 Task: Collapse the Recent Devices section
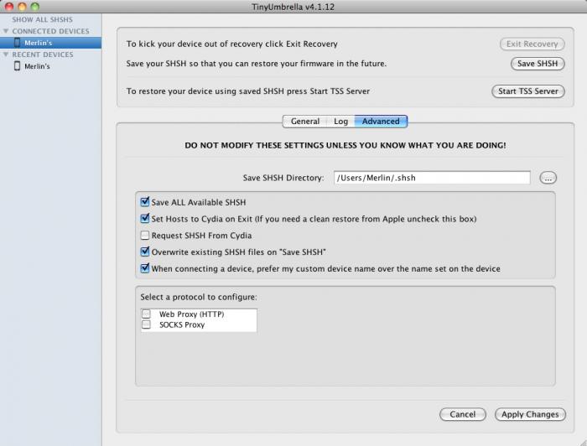[x=5, y=54]
